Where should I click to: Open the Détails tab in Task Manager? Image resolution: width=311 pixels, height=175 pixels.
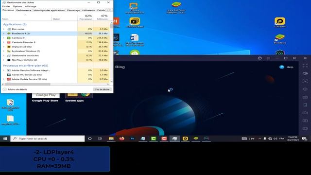click(101, 10)
